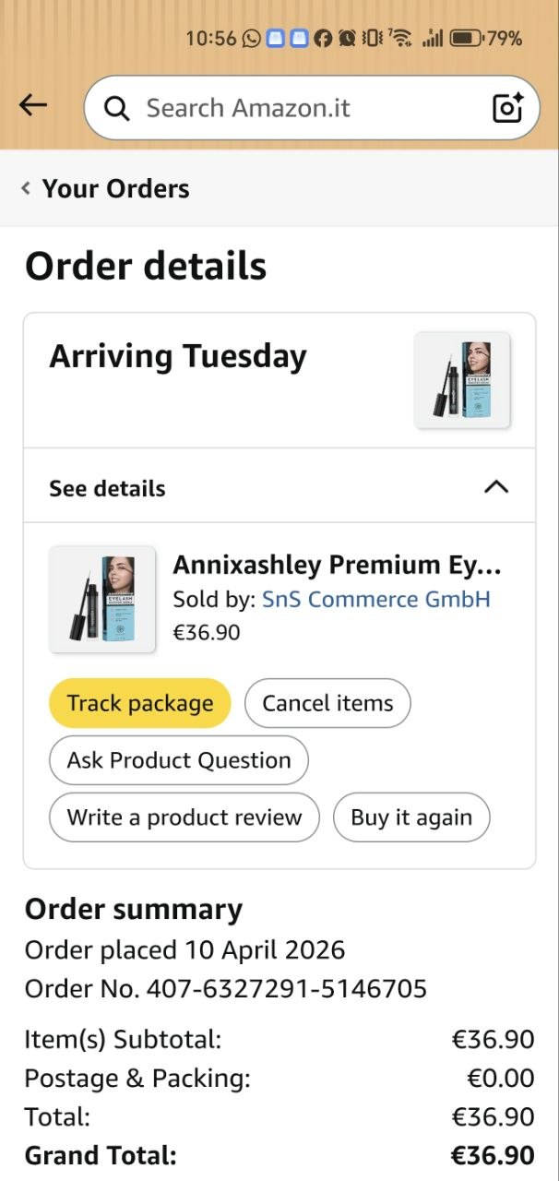Open the Annixashley Premium product title
This screenshot has width=559, height=1181.
[337, 565]
